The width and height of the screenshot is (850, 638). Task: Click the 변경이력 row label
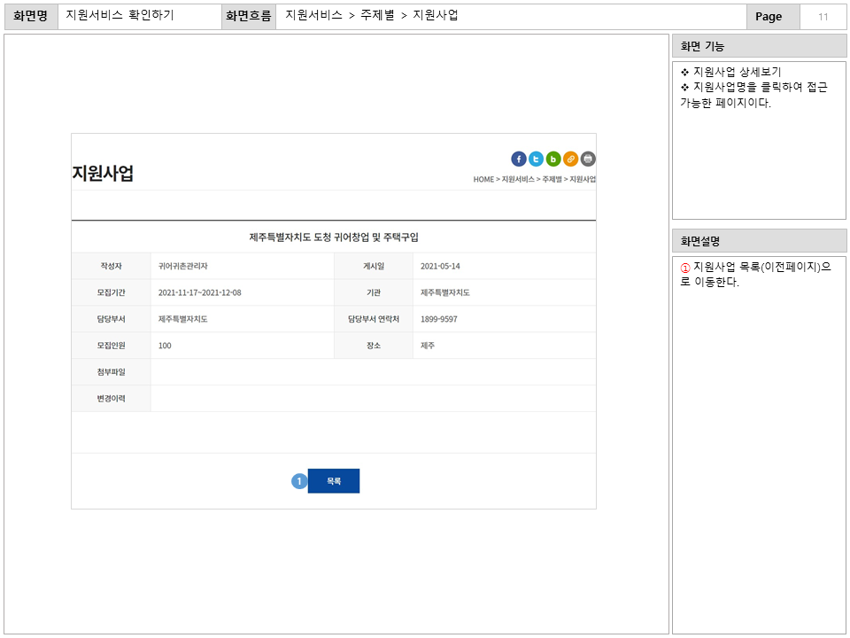[x=111, y=399]
